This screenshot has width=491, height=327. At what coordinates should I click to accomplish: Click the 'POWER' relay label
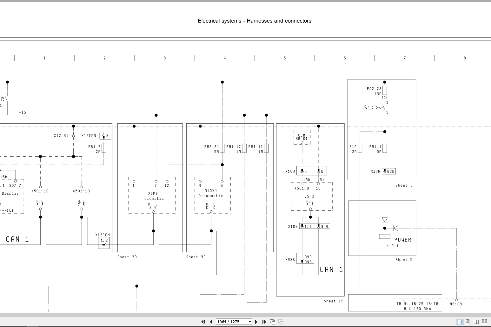pos(403,240)
